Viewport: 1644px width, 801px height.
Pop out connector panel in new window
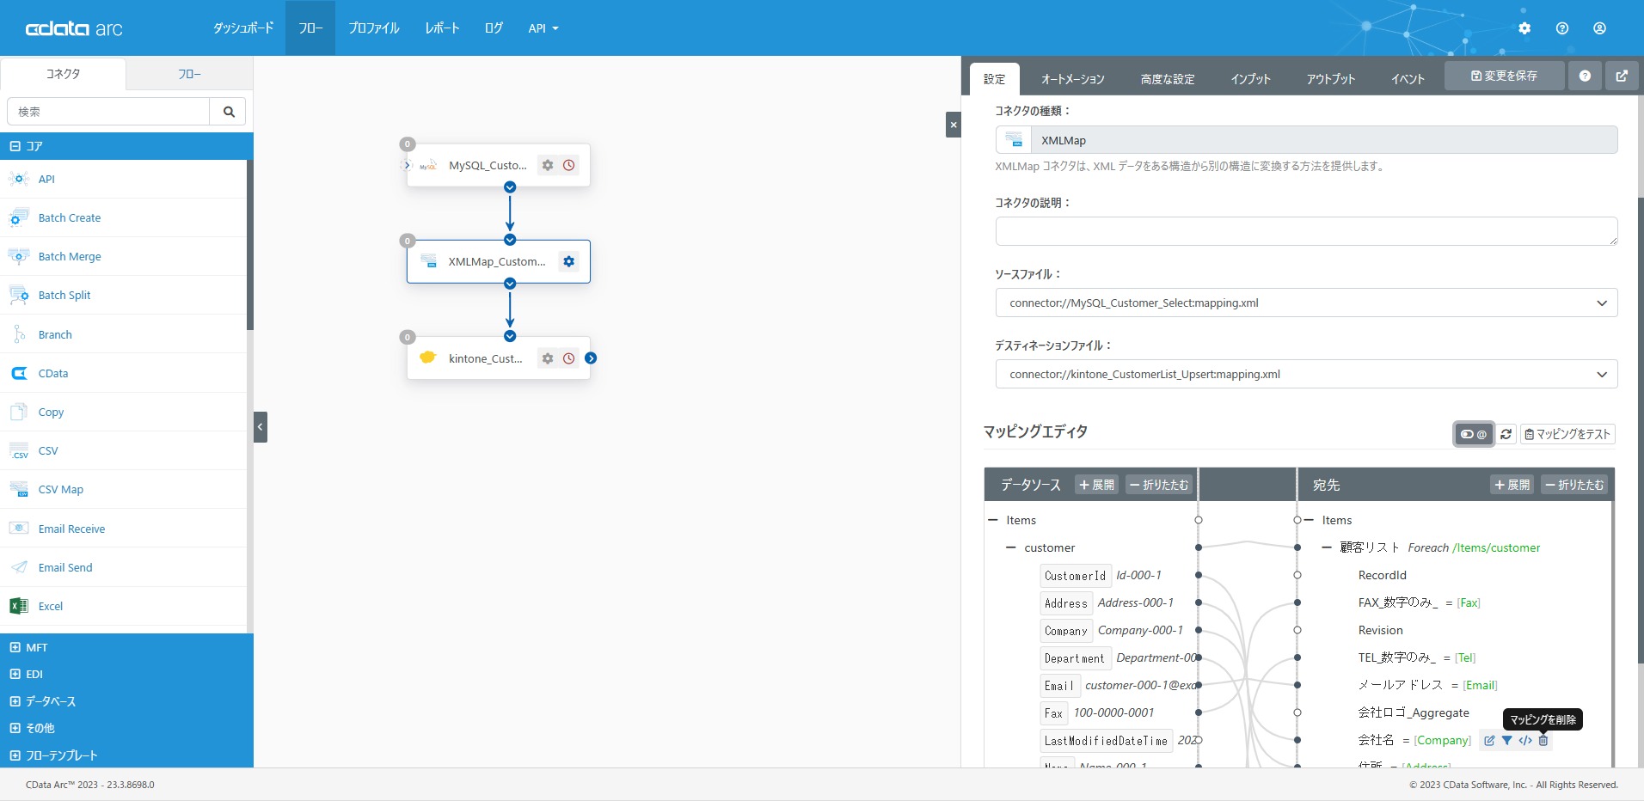1622,76
